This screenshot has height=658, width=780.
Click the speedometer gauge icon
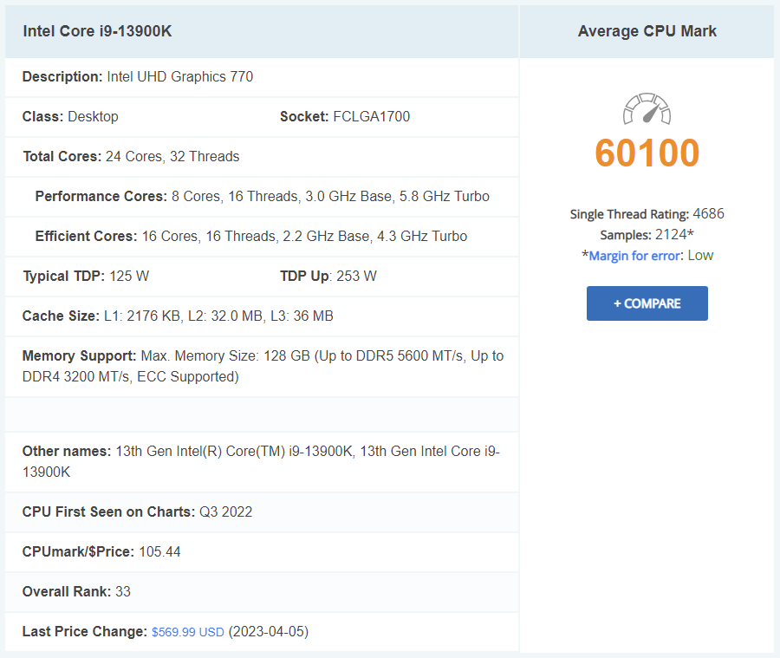pyautogui.click(x=647, y=108)
